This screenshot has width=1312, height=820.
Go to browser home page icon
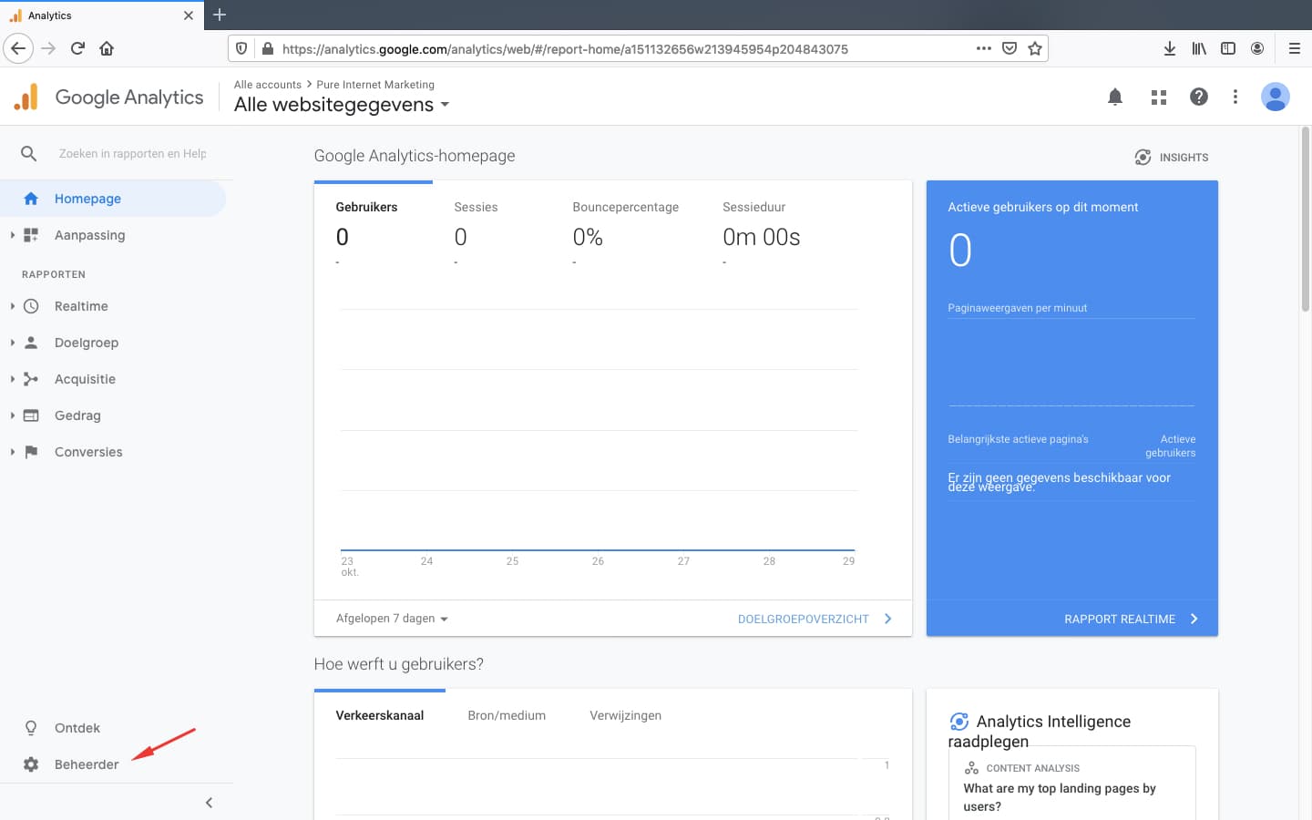click(107, 48)
